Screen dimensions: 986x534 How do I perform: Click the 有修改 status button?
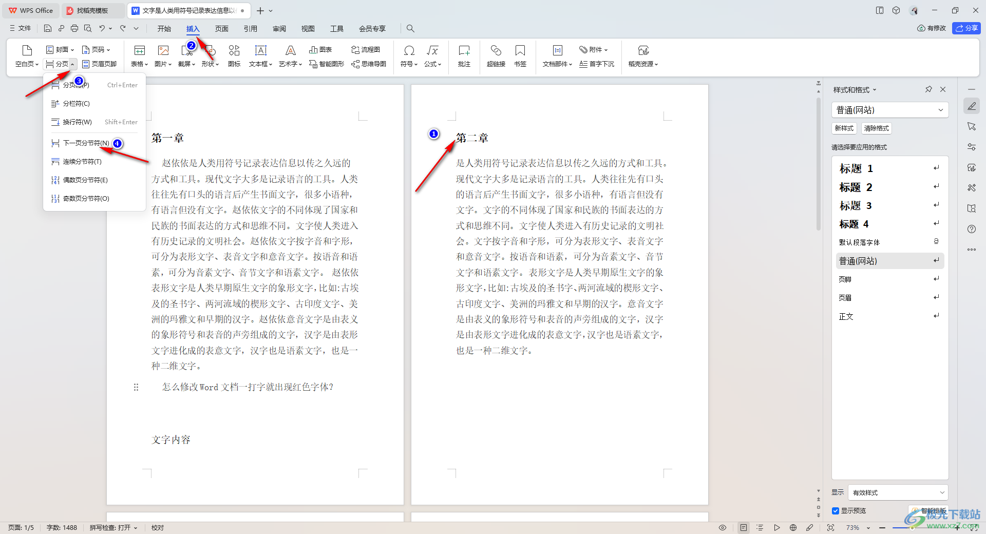click(932, 28)
